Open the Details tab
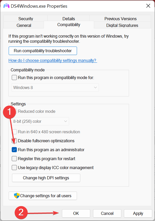This screenshot has width=155, height=221. pos(69,19)
